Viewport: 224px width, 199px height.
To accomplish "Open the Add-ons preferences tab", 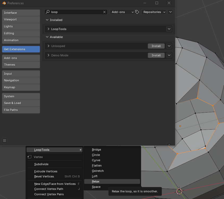I will click(21, 58).
